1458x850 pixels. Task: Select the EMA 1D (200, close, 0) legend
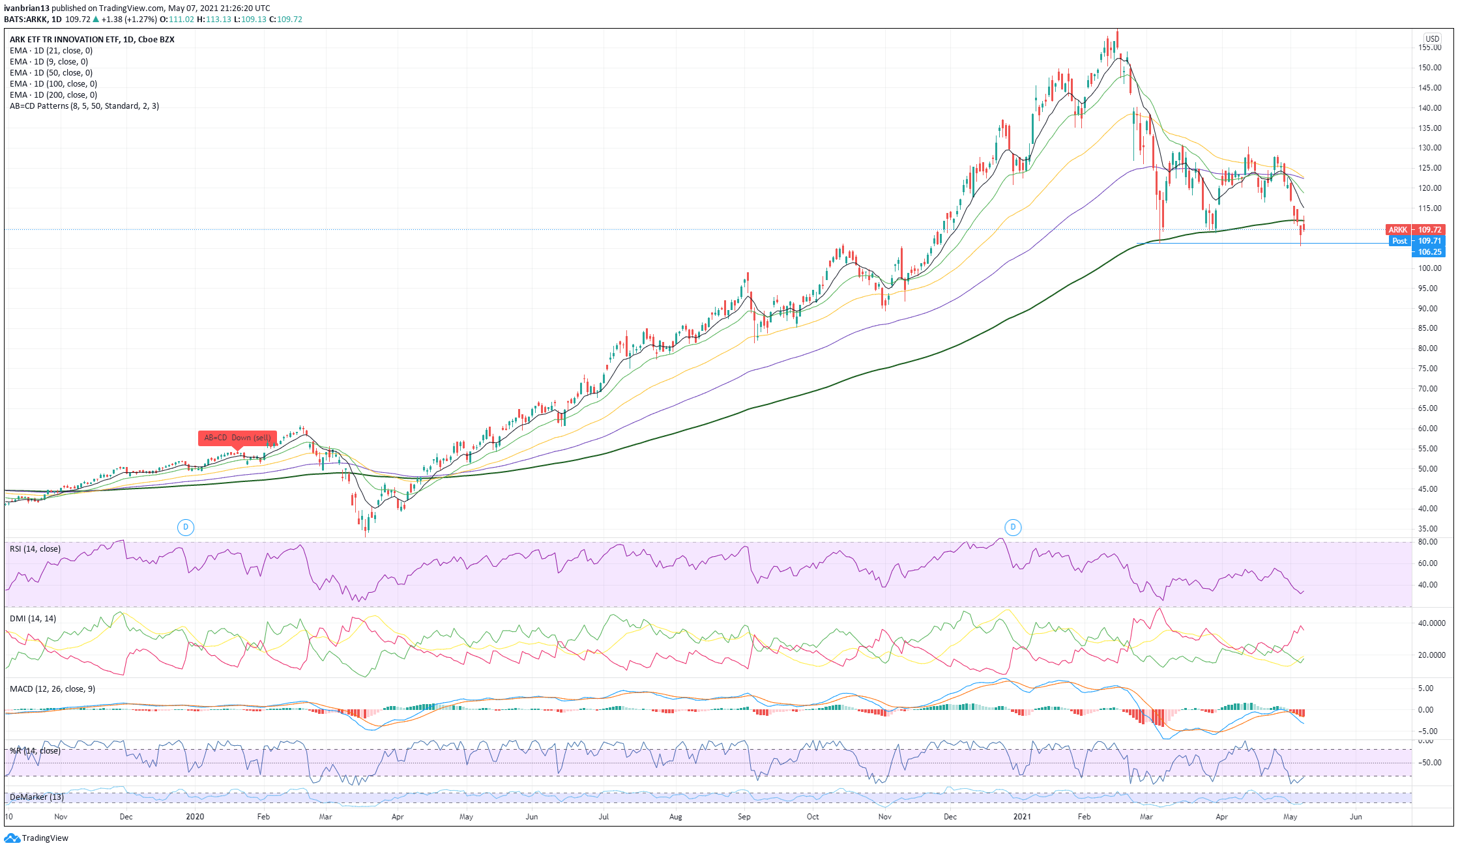click(53, 94)
